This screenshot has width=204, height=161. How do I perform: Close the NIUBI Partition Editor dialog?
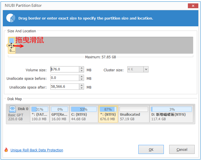(193, 6)
